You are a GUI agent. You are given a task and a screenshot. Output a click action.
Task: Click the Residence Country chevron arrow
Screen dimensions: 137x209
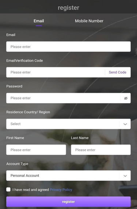pyautogui.click(x=125, y=124)
